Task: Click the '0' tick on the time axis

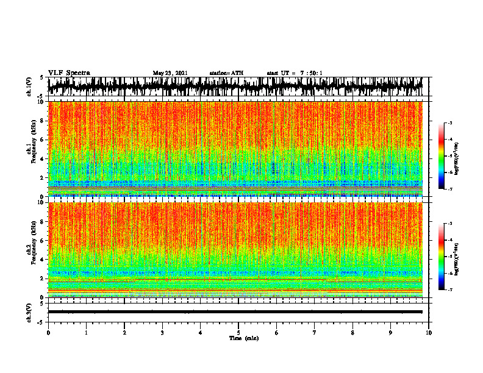Action: (48, 333)
